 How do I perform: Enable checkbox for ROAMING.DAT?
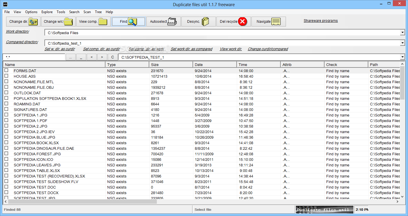click(x=6, y=104)
